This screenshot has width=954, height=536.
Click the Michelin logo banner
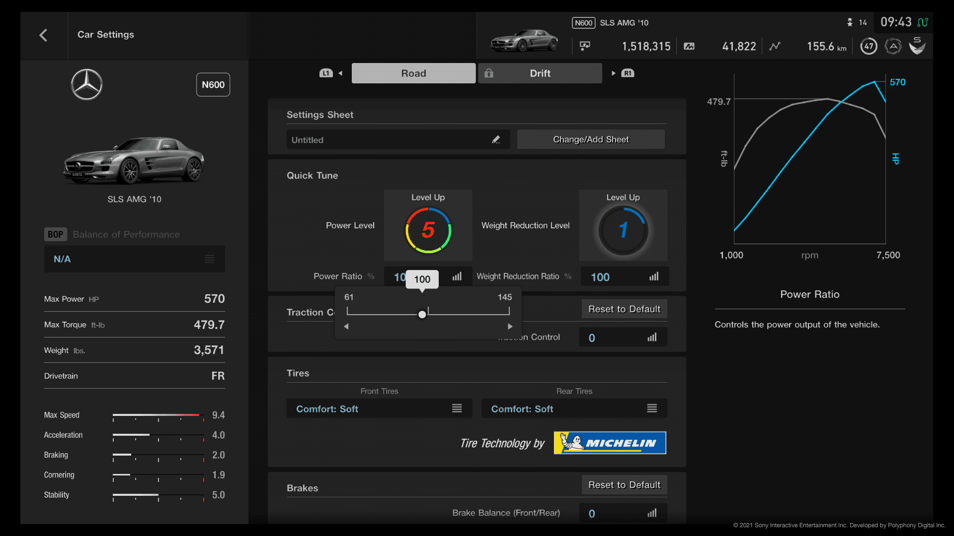click(610, 443)
